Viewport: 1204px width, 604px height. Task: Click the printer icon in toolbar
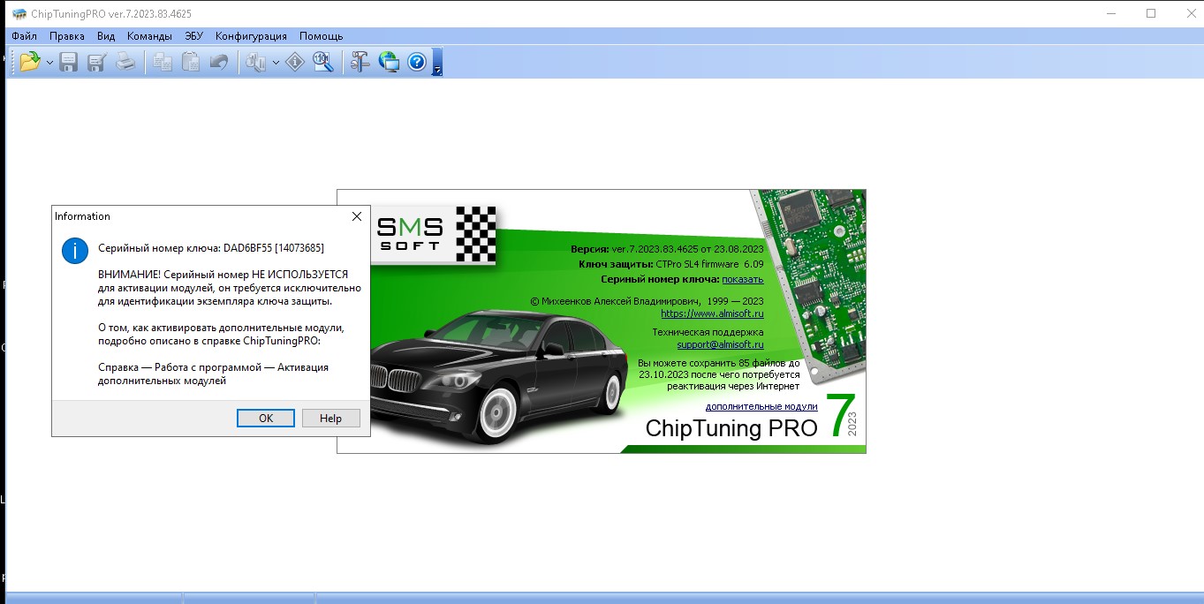[125, 62]
